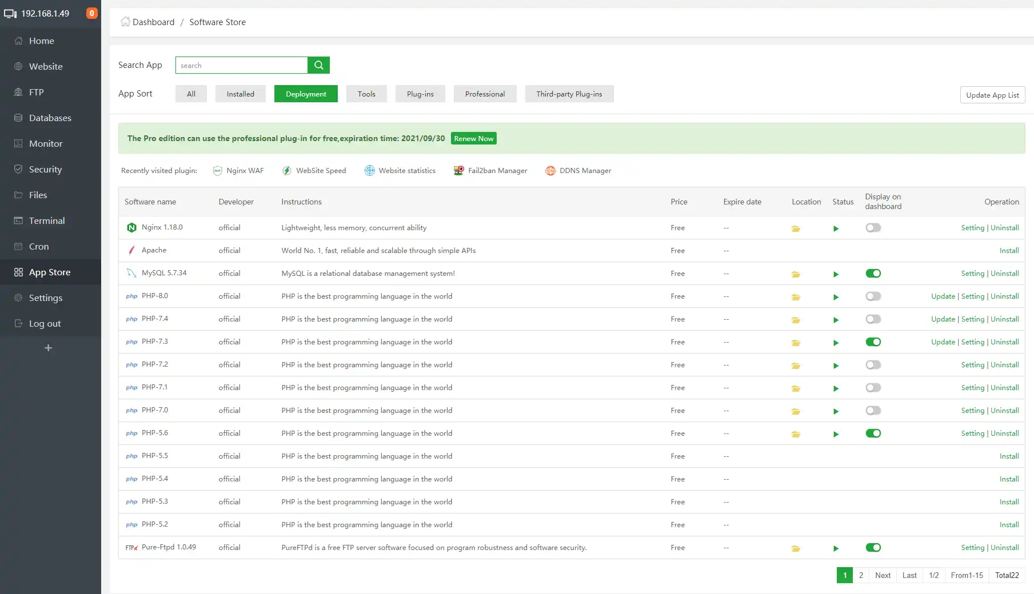Open the Fail2ban Manager recent plugin
Image resolution: width=1034 pixels, height=594 pixels.
[x=490, y=171]
